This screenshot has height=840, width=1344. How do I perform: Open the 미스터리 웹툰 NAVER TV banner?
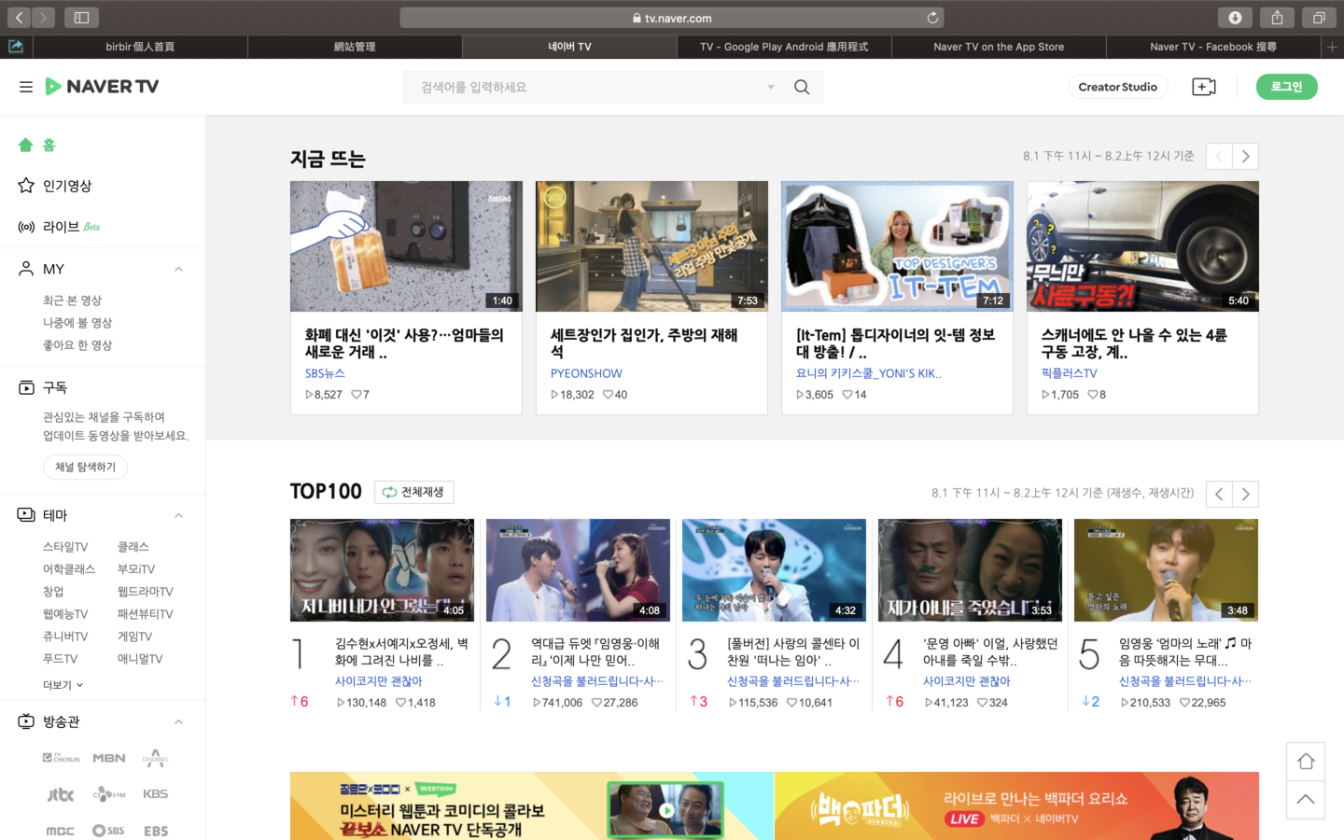532,805
